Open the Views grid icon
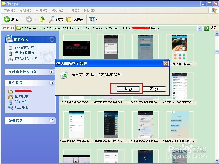This screenshot has width=219, height=164. tap(92, 19)
